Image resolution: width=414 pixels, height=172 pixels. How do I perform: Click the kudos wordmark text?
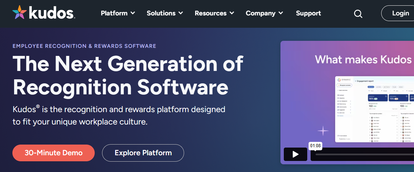[52, 13]
